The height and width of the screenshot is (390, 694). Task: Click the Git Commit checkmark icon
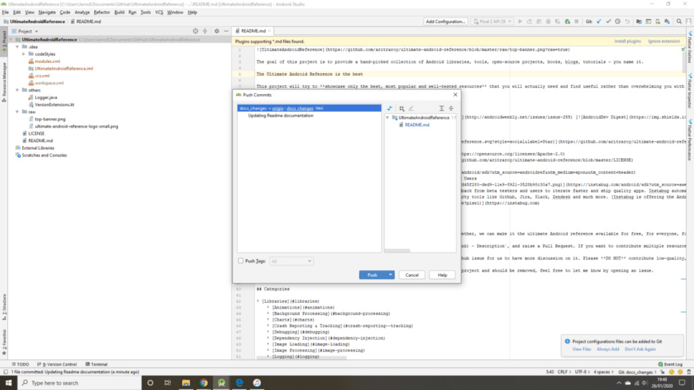click(x=609, y=22)
